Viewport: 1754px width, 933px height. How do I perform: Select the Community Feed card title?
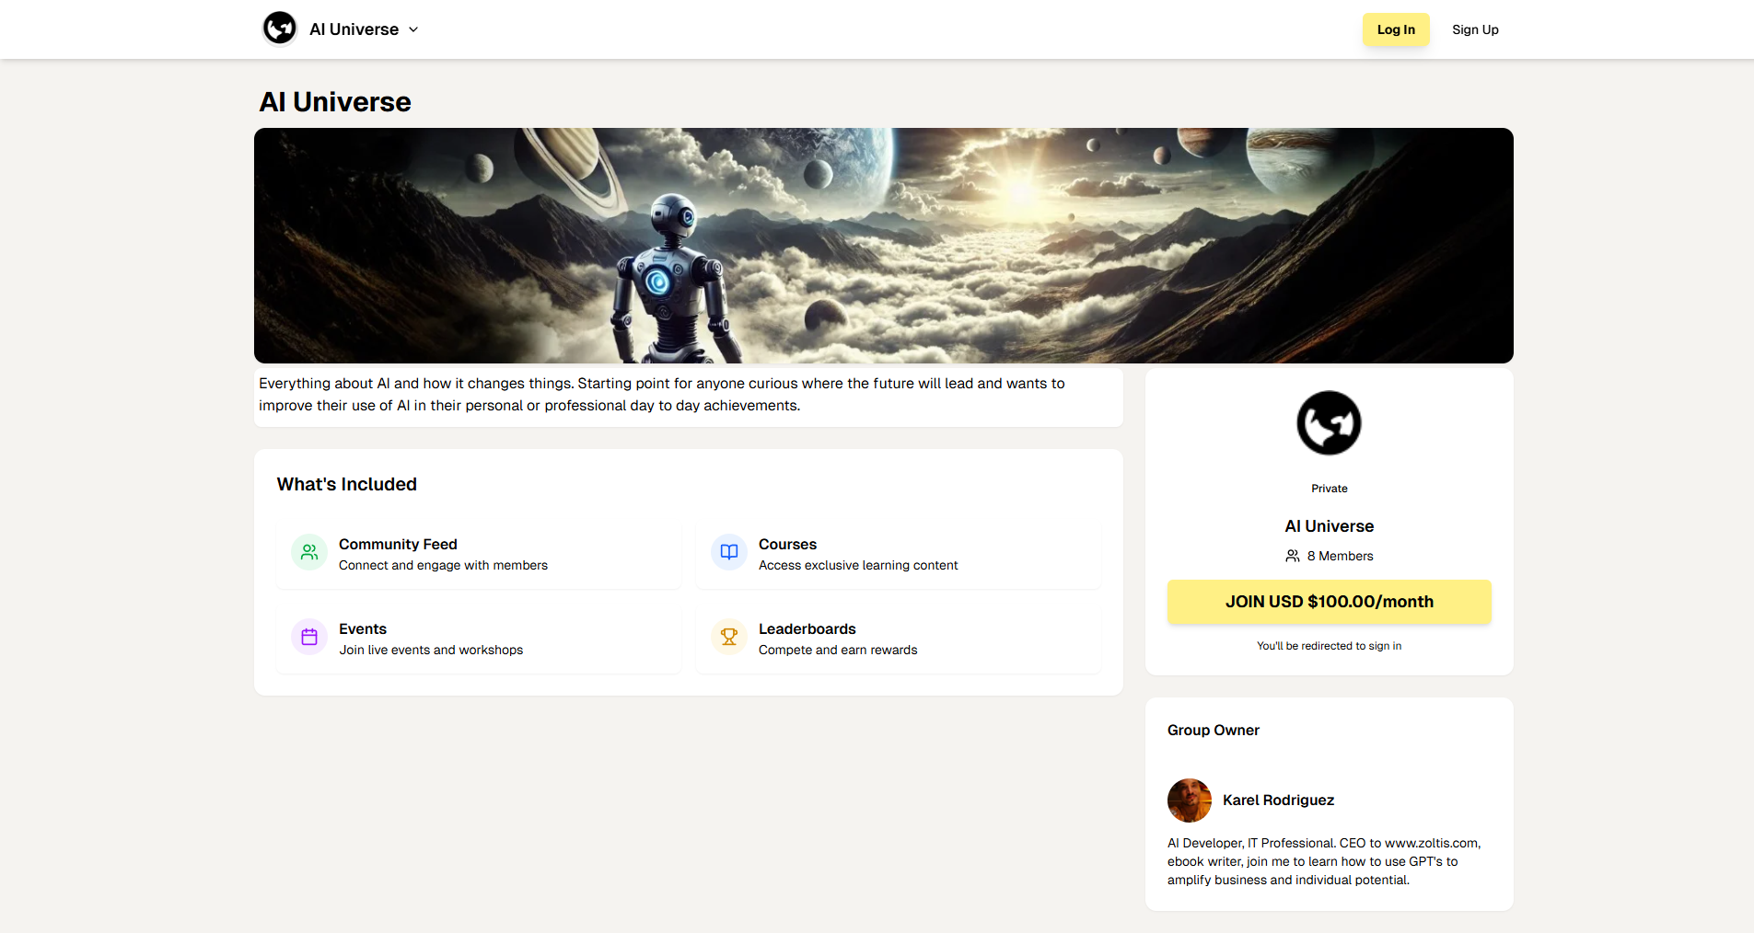point(398,545)
